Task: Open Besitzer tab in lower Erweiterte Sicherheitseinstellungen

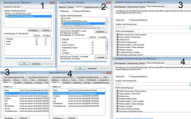Action: coord(142,63)
